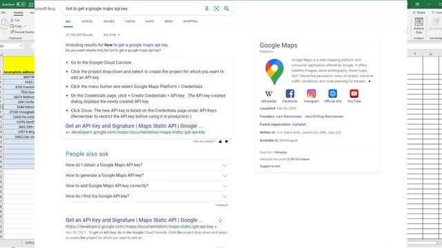Viewport: 442px width, 248px height.
Task: Switch to the IMAGES search tab
Action: [x=109, y=21]
